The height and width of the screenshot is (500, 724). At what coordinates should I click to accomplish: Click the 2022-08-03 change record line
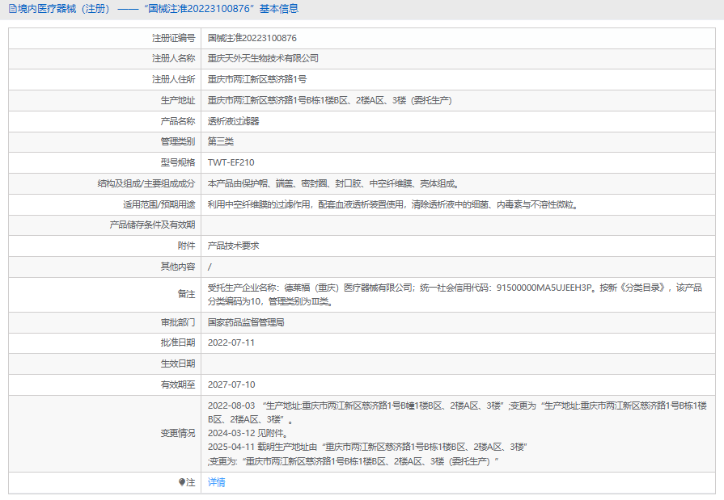457,413
